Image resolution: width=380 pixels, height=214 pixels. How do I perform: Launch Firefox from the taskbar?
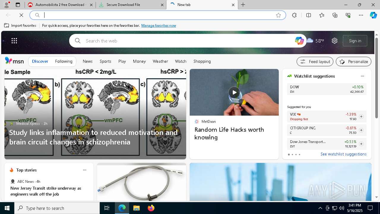pyautogui.click(x=151, y=208)
